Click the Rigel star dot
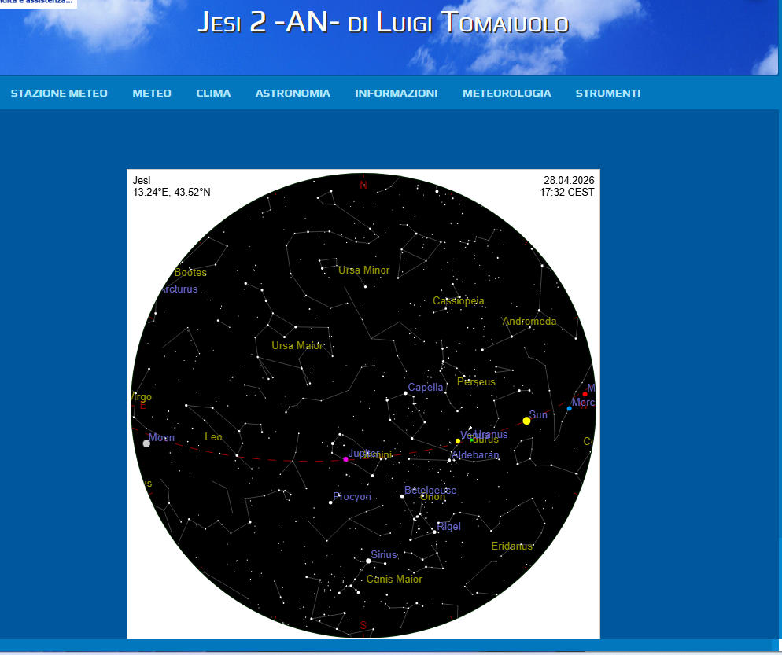The width and height of the screenshot is (782, 655). point(434,532)
